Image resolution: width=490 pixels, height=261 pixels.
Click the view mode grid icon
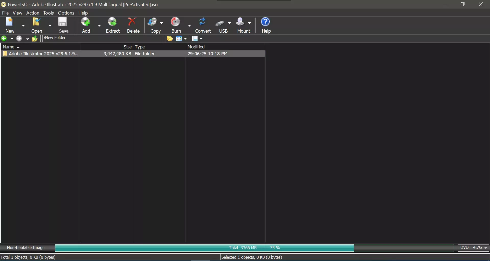pyautogui.click(x=179, y=38)
